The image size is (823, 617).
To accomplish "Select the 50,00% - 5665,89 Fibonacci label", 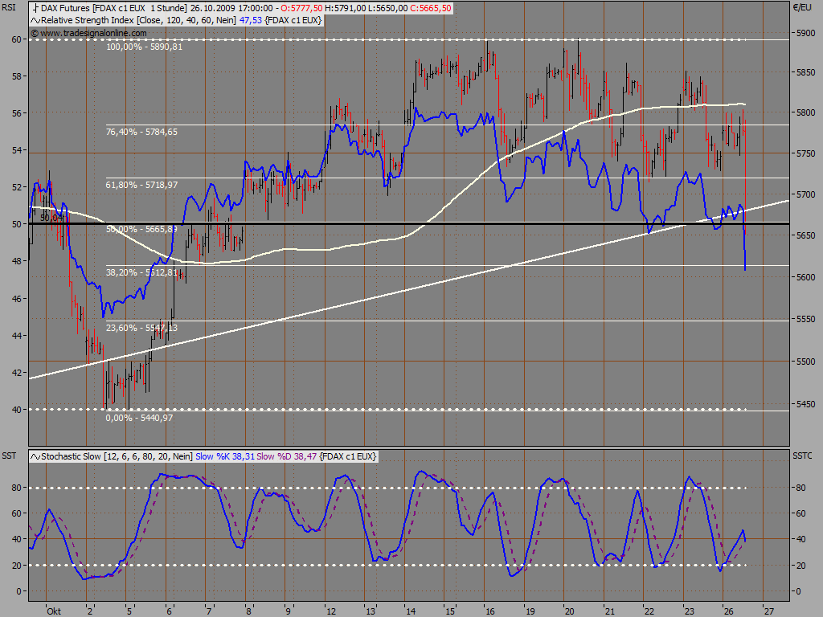I will click(141, 229).
